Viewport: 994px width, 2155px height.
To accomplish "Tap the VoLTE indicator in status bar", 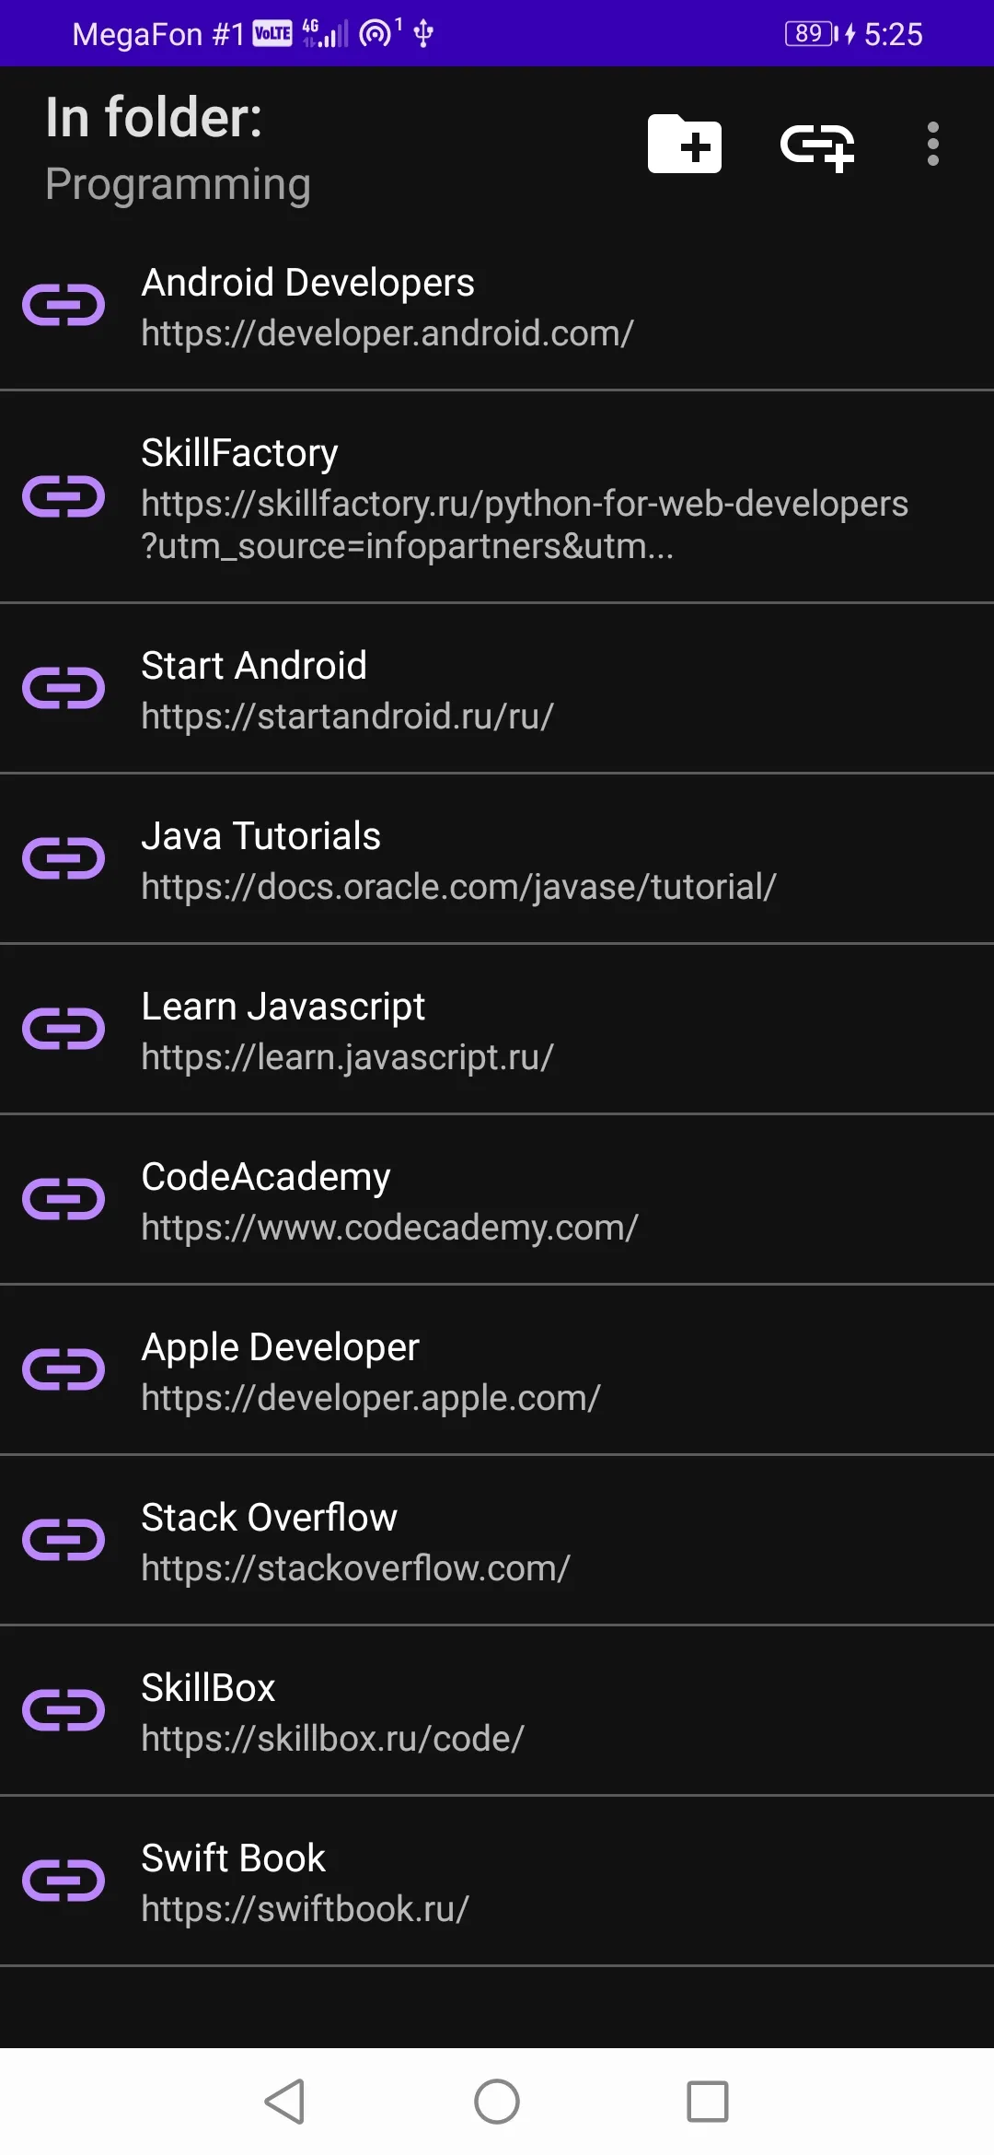I will (272, 34).
